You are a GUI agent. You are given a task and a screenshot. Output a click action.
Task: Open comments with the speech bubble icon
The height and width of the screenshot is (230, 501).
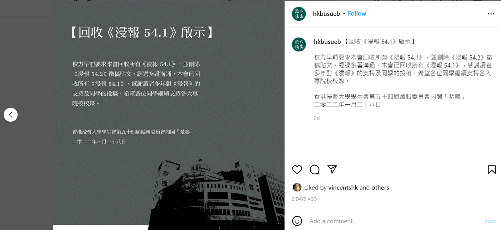pyautogui.click(x=315, y=169)
